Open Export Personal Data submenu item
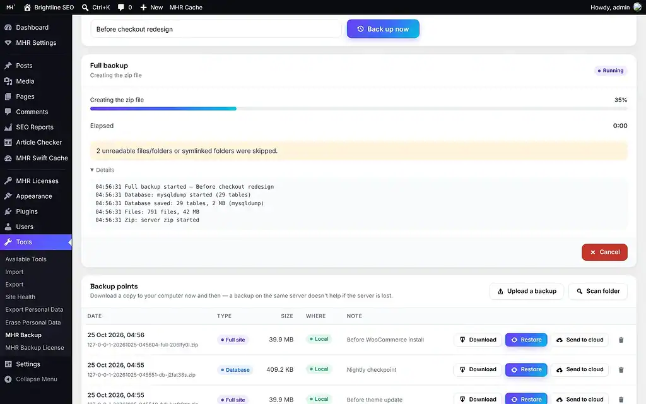646x404 pixels. pyautogui.click(x=34, y=309)
